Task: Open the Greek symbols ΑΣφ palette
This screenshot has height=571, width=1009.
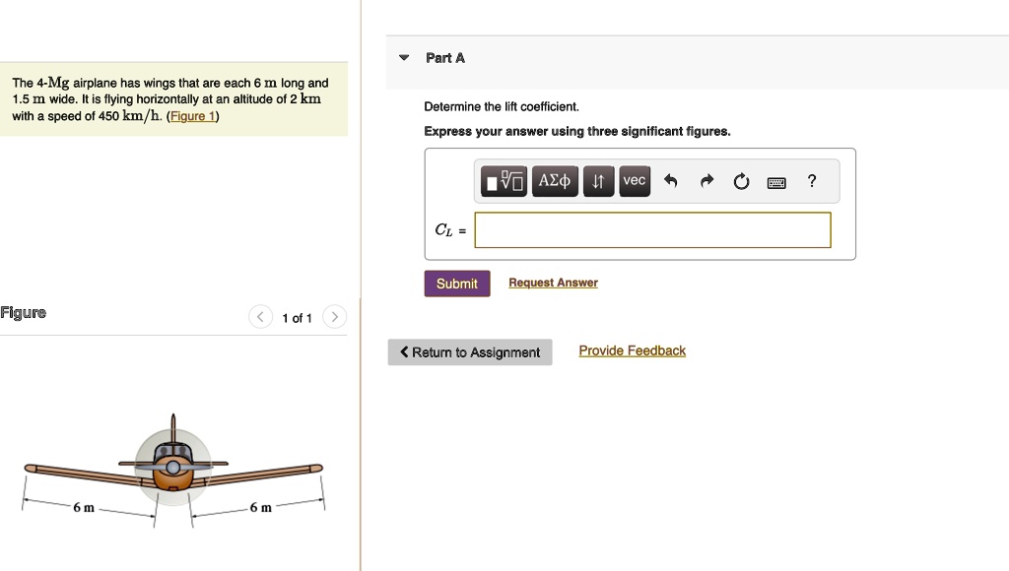Action: click(x=555, y=181)
